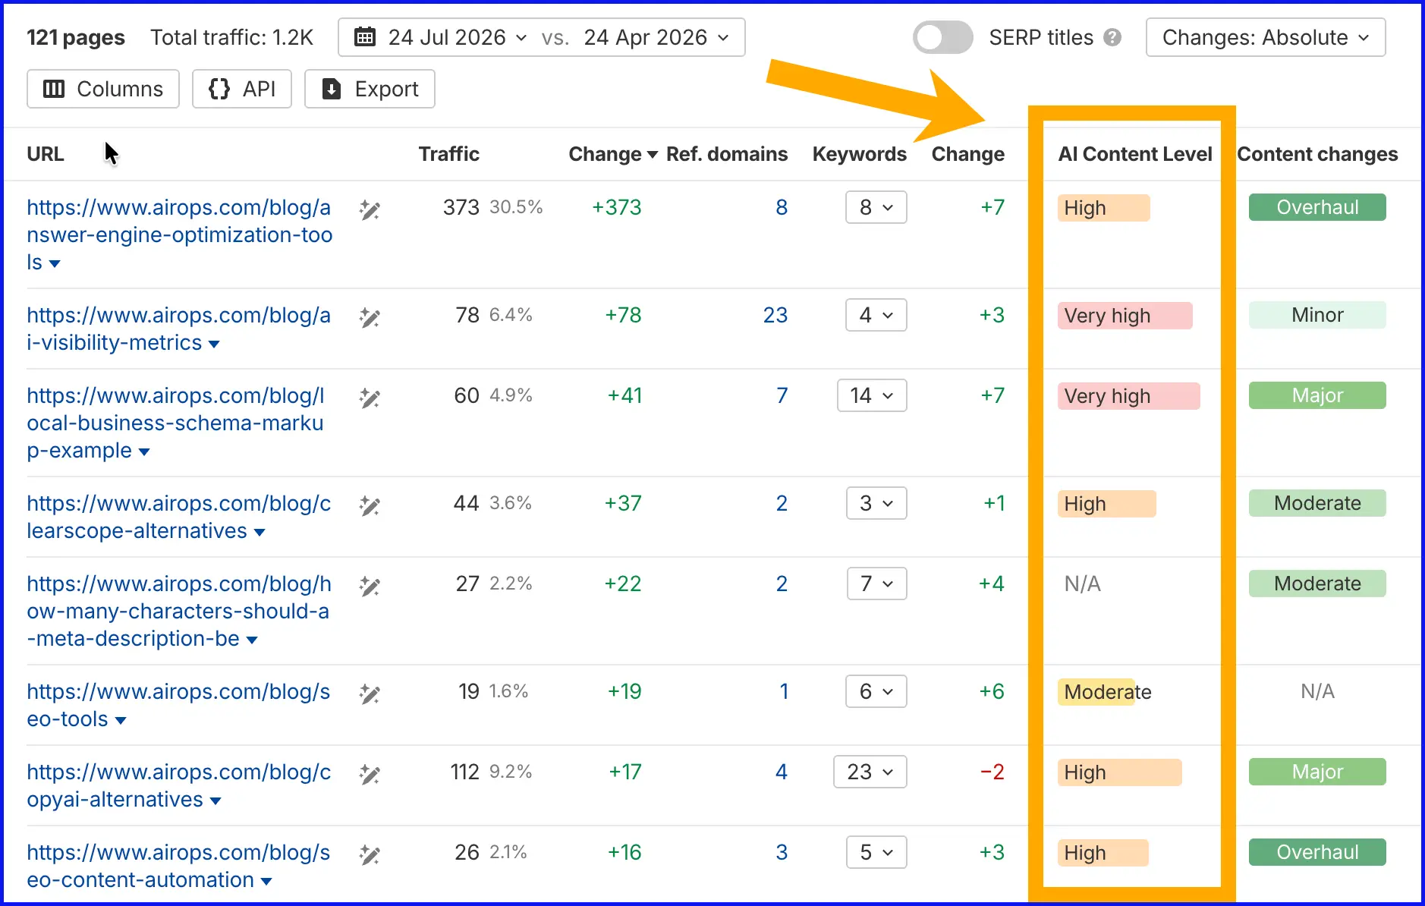This screenshot has height=906, width=1425.
Task: Click the help icon next to SERP titles
Action: [x=1112, y=37]
